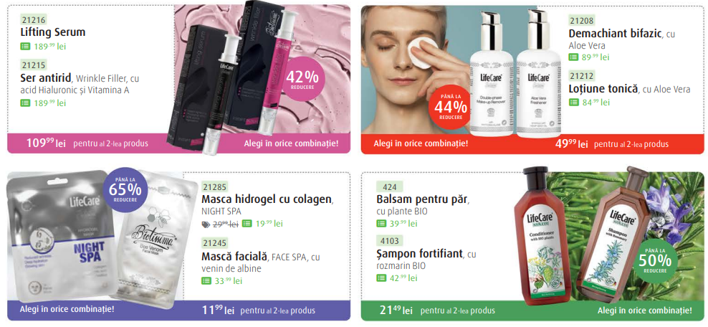Click list icon beside Șampon fortifiant 42.99 lei
This screenshot has height=327, width=708.
[x=381, y=278]
